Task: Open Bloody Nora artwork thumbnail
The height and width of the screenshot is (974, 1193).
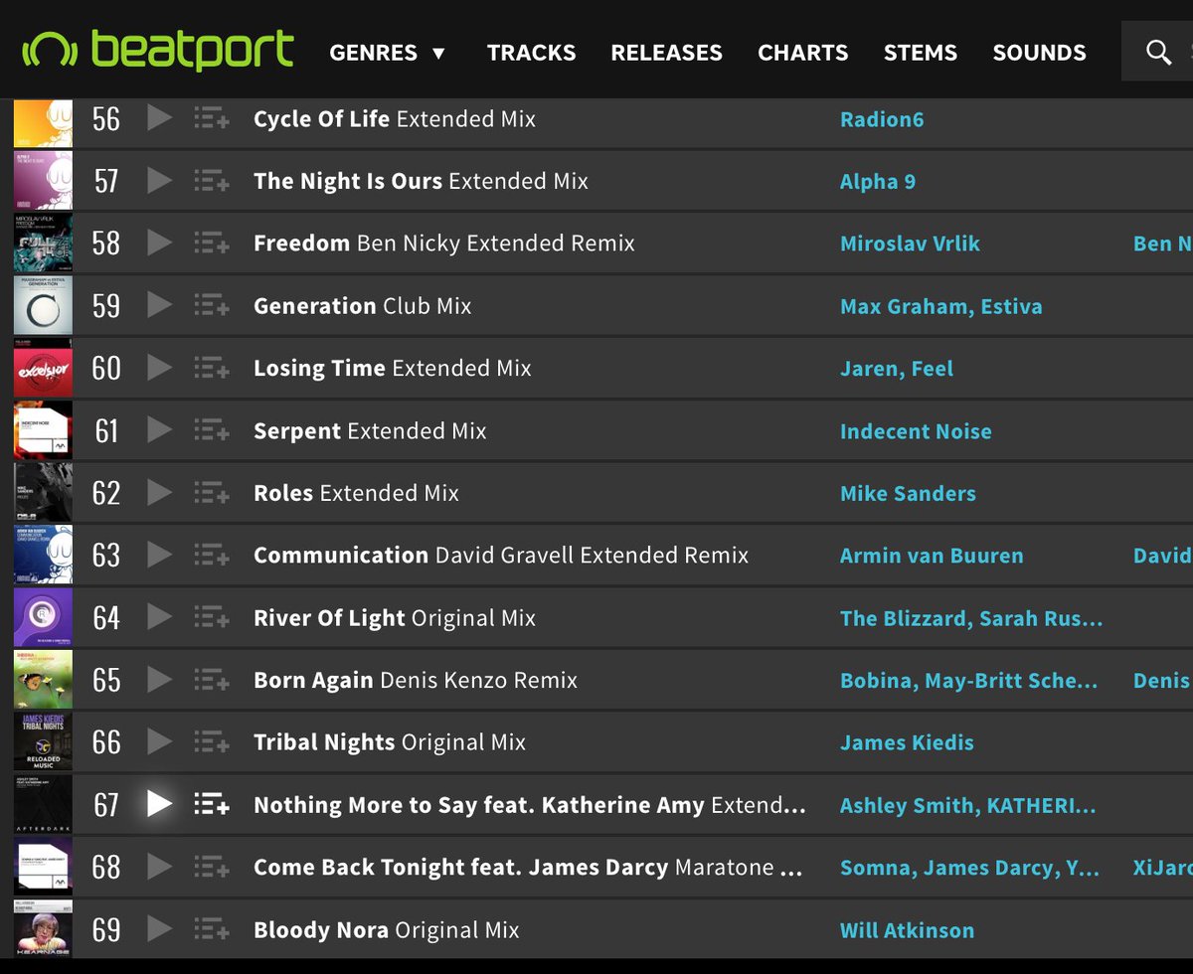Action: pos(43,929)
